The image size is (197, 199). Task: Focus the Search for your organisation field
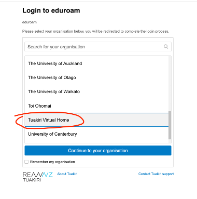[98, 47]
